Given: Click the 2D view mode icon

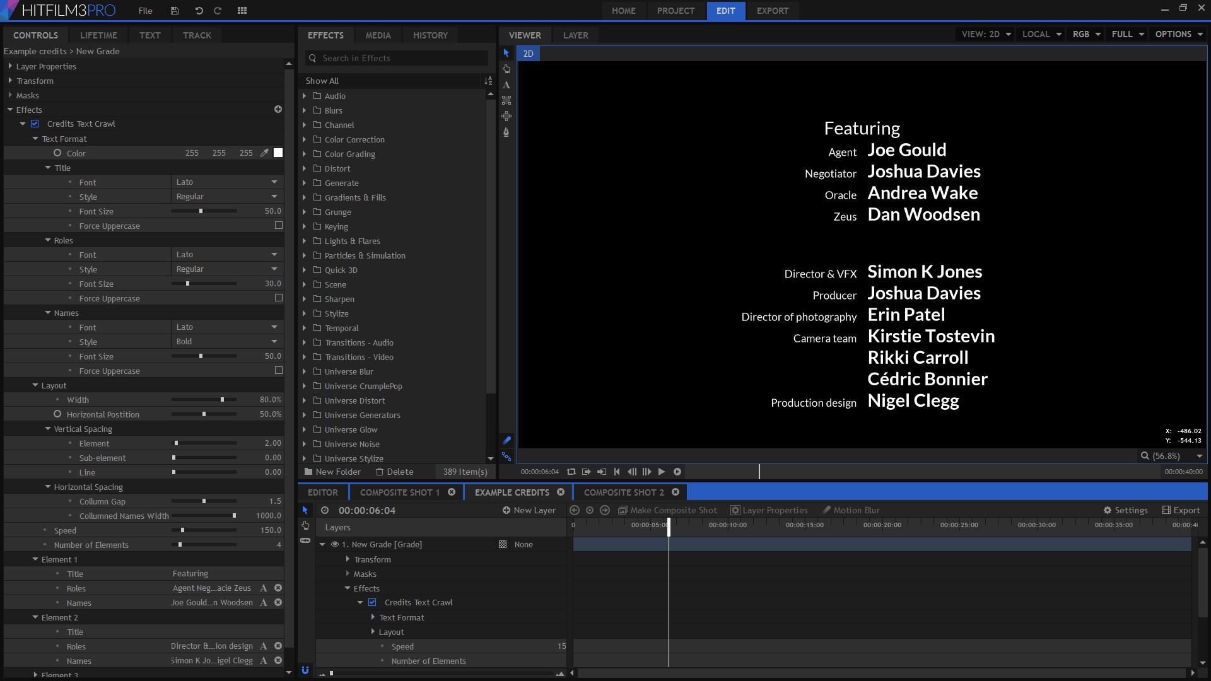Looking at the screenshot, I should point(528,53).
